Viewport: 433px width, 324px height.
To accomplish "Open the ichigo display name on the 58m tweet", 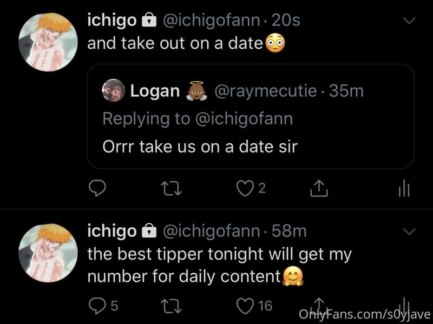I will 112,231.
